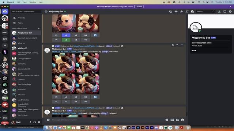
Task: Reply to hovered Variations message
Action: (177, 45)
